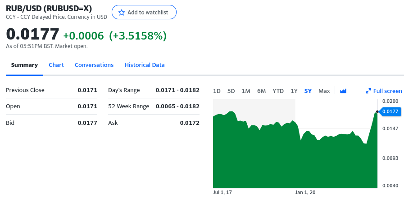Click the 0.0200 y-axis label
404x199 pixels.
click(x=390, y=101)
